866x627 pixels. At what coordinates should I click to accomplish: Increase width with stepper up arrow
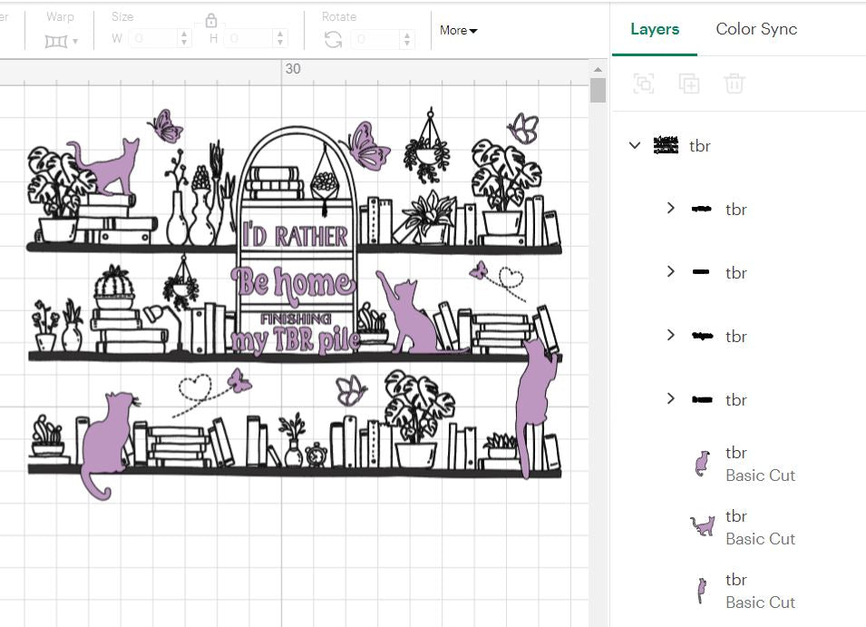click(x=184, y=34)
